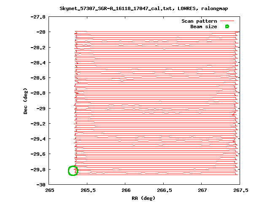Click the 267 RA tick label
Image resolution: width=270 pixels, height=202 pixels.
tap(202, 190)
